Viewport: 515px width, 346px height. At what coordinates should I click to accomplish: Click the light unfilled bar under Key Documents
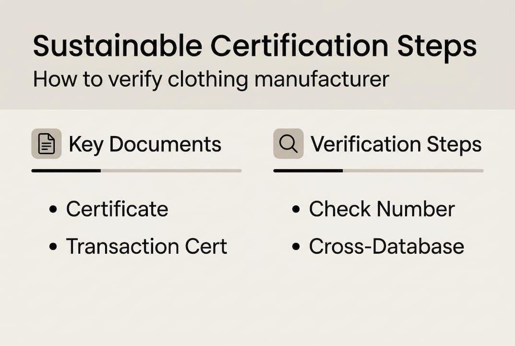[x=171, y=171]
